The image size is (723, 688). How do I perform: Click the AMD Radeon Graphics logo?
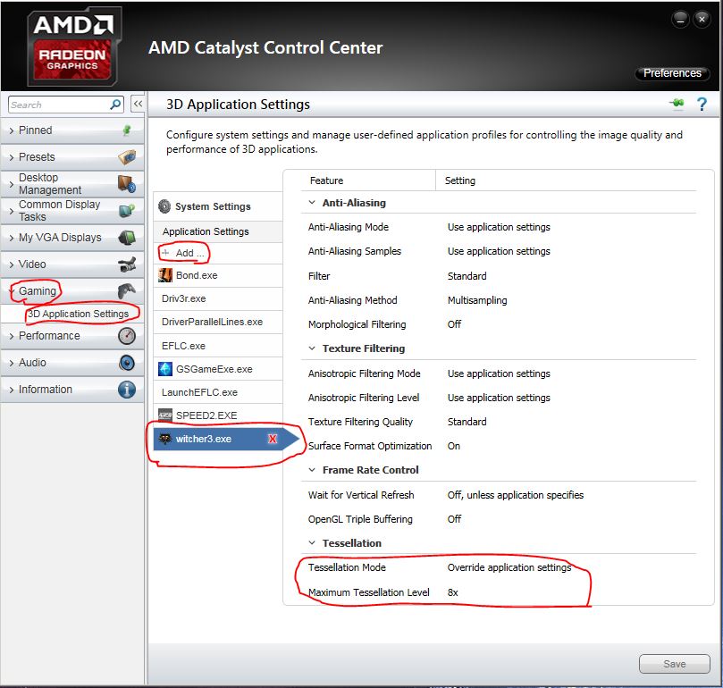coord(73,47)
